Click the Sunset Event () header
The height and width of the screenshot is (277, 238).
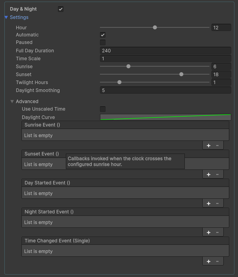[125, 154]
